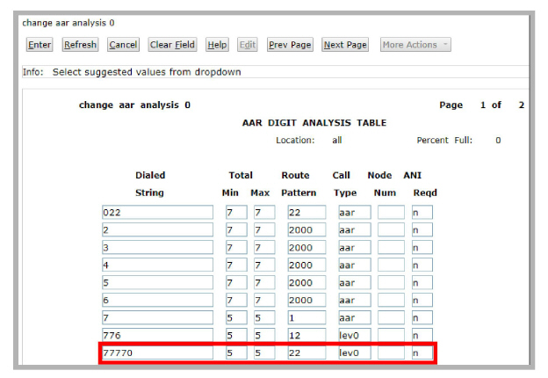
Task: Open the More Actions dropdown
Action: 415,45
